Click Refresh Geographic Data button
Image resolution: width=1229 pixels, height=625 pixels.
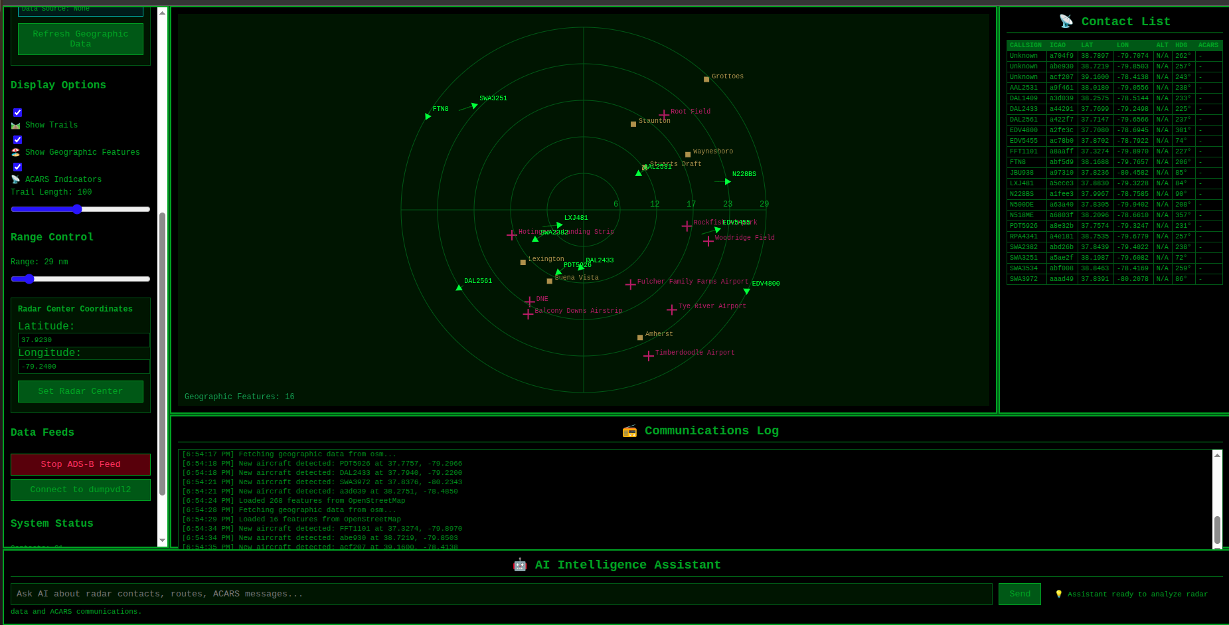80,39
